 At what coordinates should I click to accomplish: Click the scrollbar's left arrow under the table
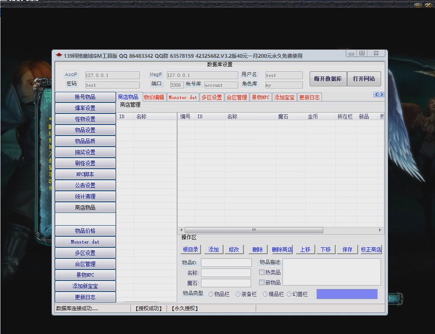(x=181, y=230)
